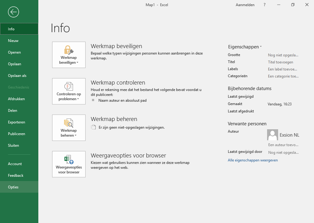Open Controleren op problemen dropdown button
The height and width of the screenshot is (223, 314).
(x=69, y=91)
